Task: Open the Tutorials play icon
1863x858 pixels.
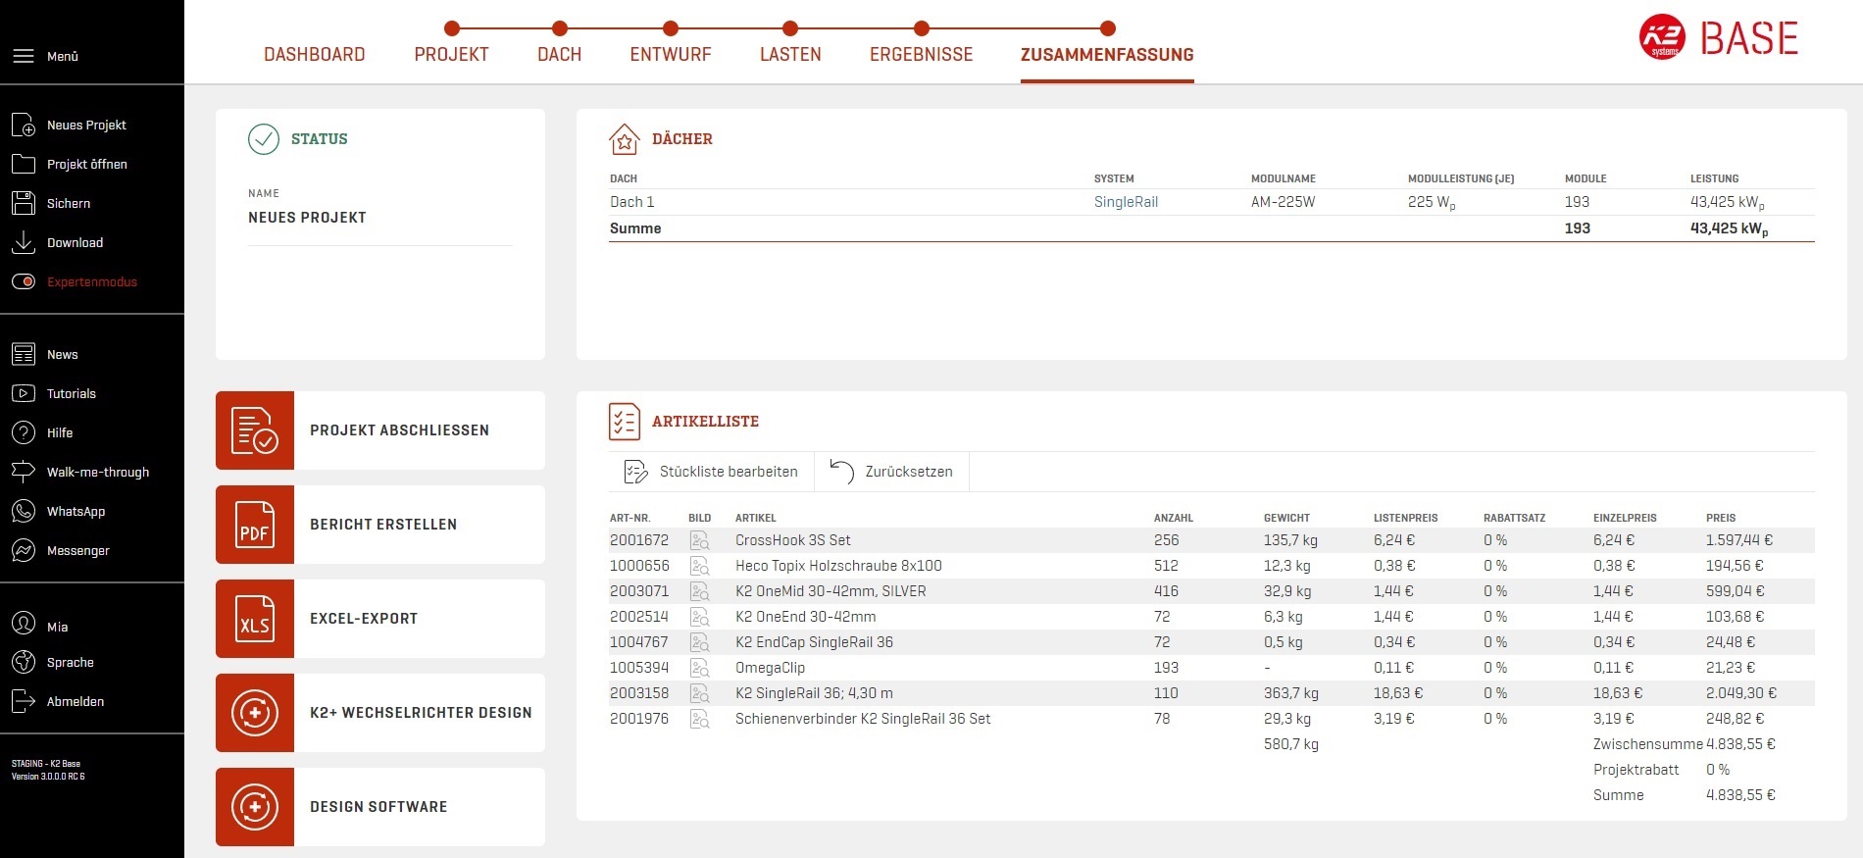Action: coord(24,393)
